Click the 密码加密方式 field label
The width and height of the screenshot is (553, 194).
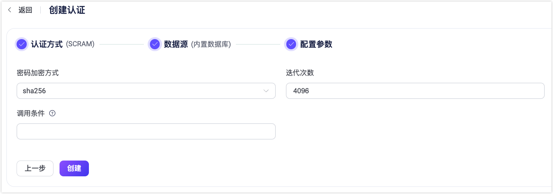[38, 73]
